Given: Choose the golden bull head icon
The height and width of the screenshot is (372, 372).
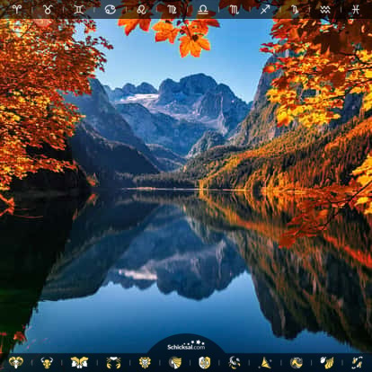Looking at the screenshot, I should coord(47,362).
